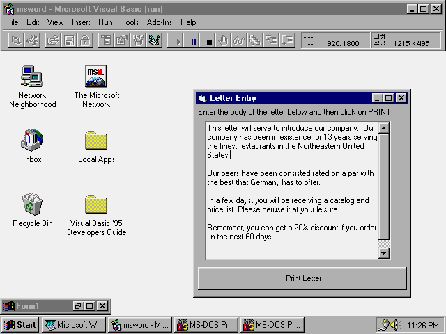
Task: Click the Start (play) toolbar button
Action: [x=178, y=42]
